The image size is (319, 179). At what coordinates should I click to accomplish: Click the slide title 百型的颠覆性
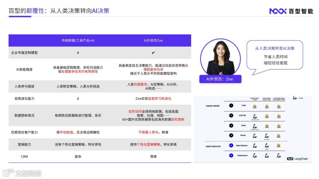[26, 11]
